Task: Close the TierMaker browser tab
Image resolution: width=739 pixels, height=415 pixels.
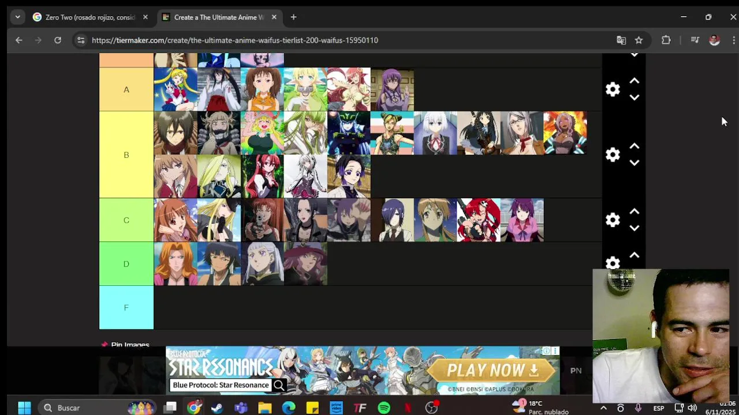Action: [x=274, y=17]
